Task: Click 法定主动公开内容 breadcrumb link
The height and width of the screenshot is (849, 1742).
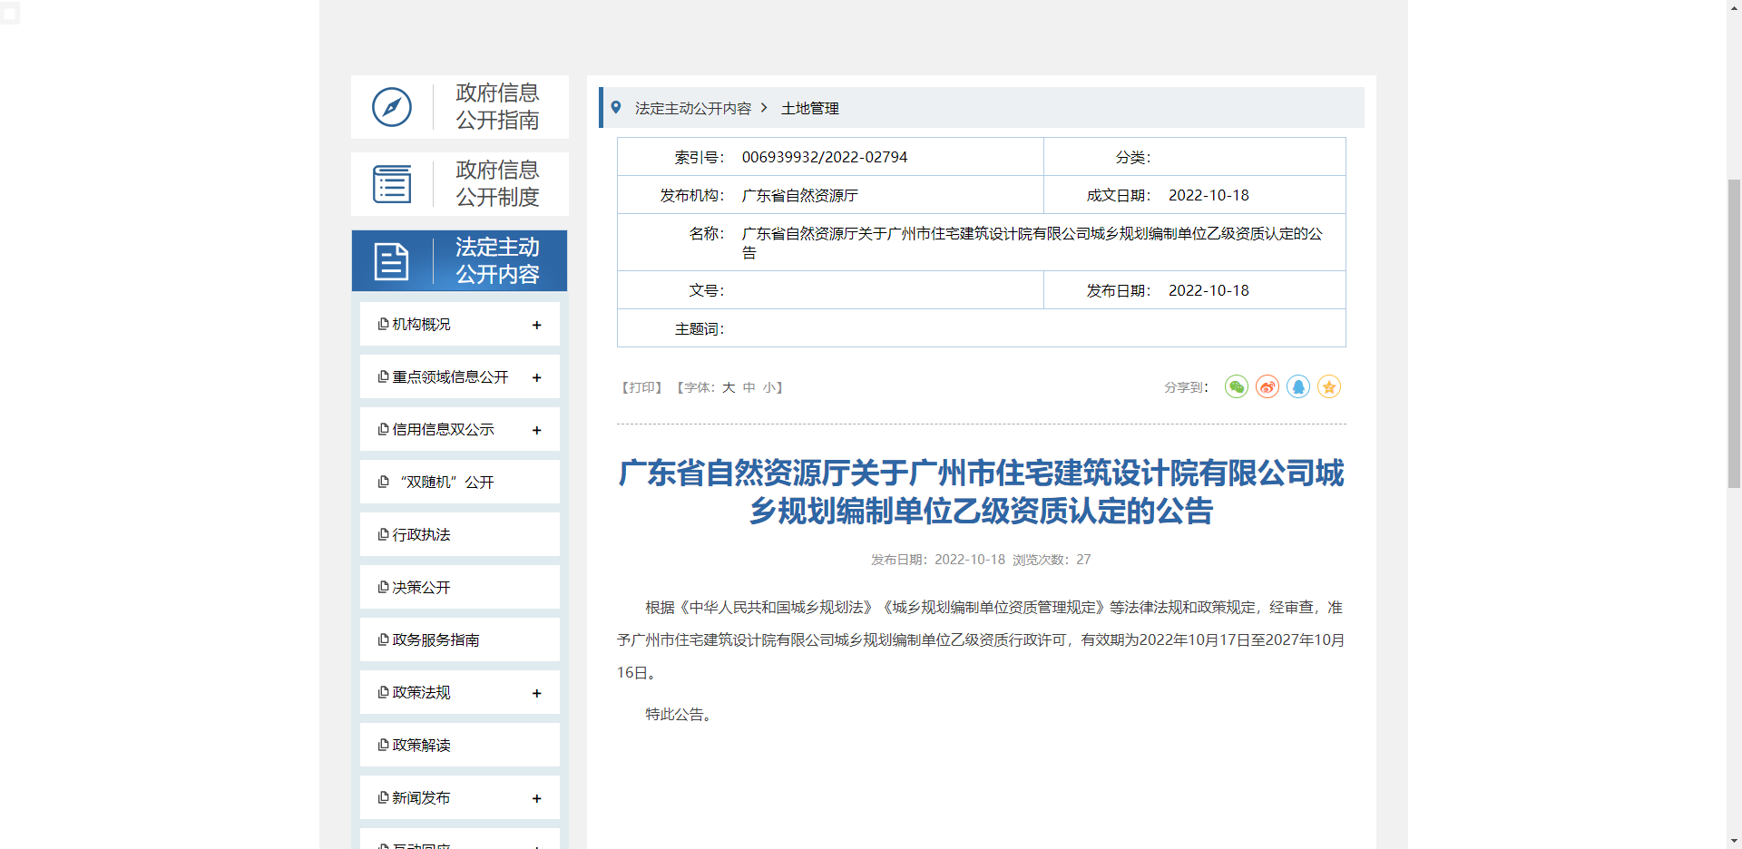Action: coord(693,108)
